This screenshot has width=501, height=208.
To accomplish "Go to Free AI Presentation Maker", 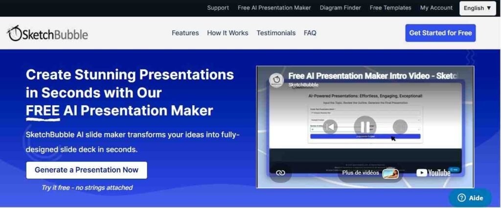I will coord(274,8).
